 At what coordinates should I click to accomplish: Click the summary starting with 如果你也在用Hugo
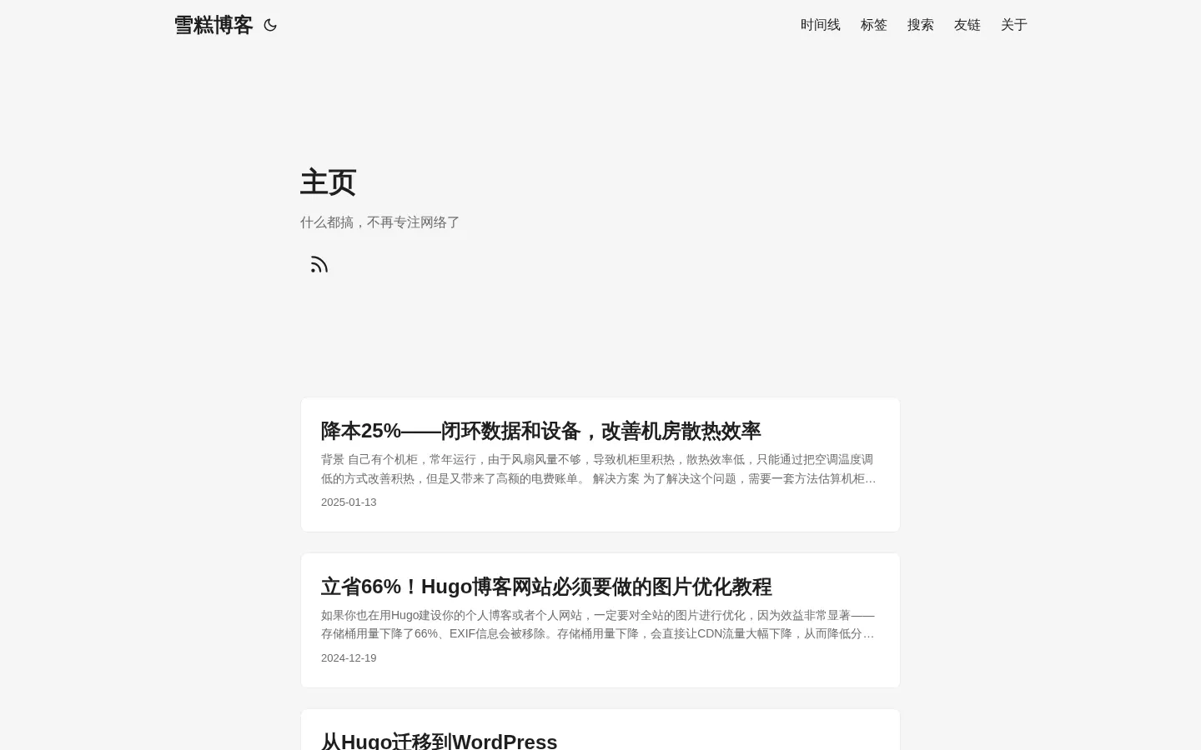pos(599,624)
